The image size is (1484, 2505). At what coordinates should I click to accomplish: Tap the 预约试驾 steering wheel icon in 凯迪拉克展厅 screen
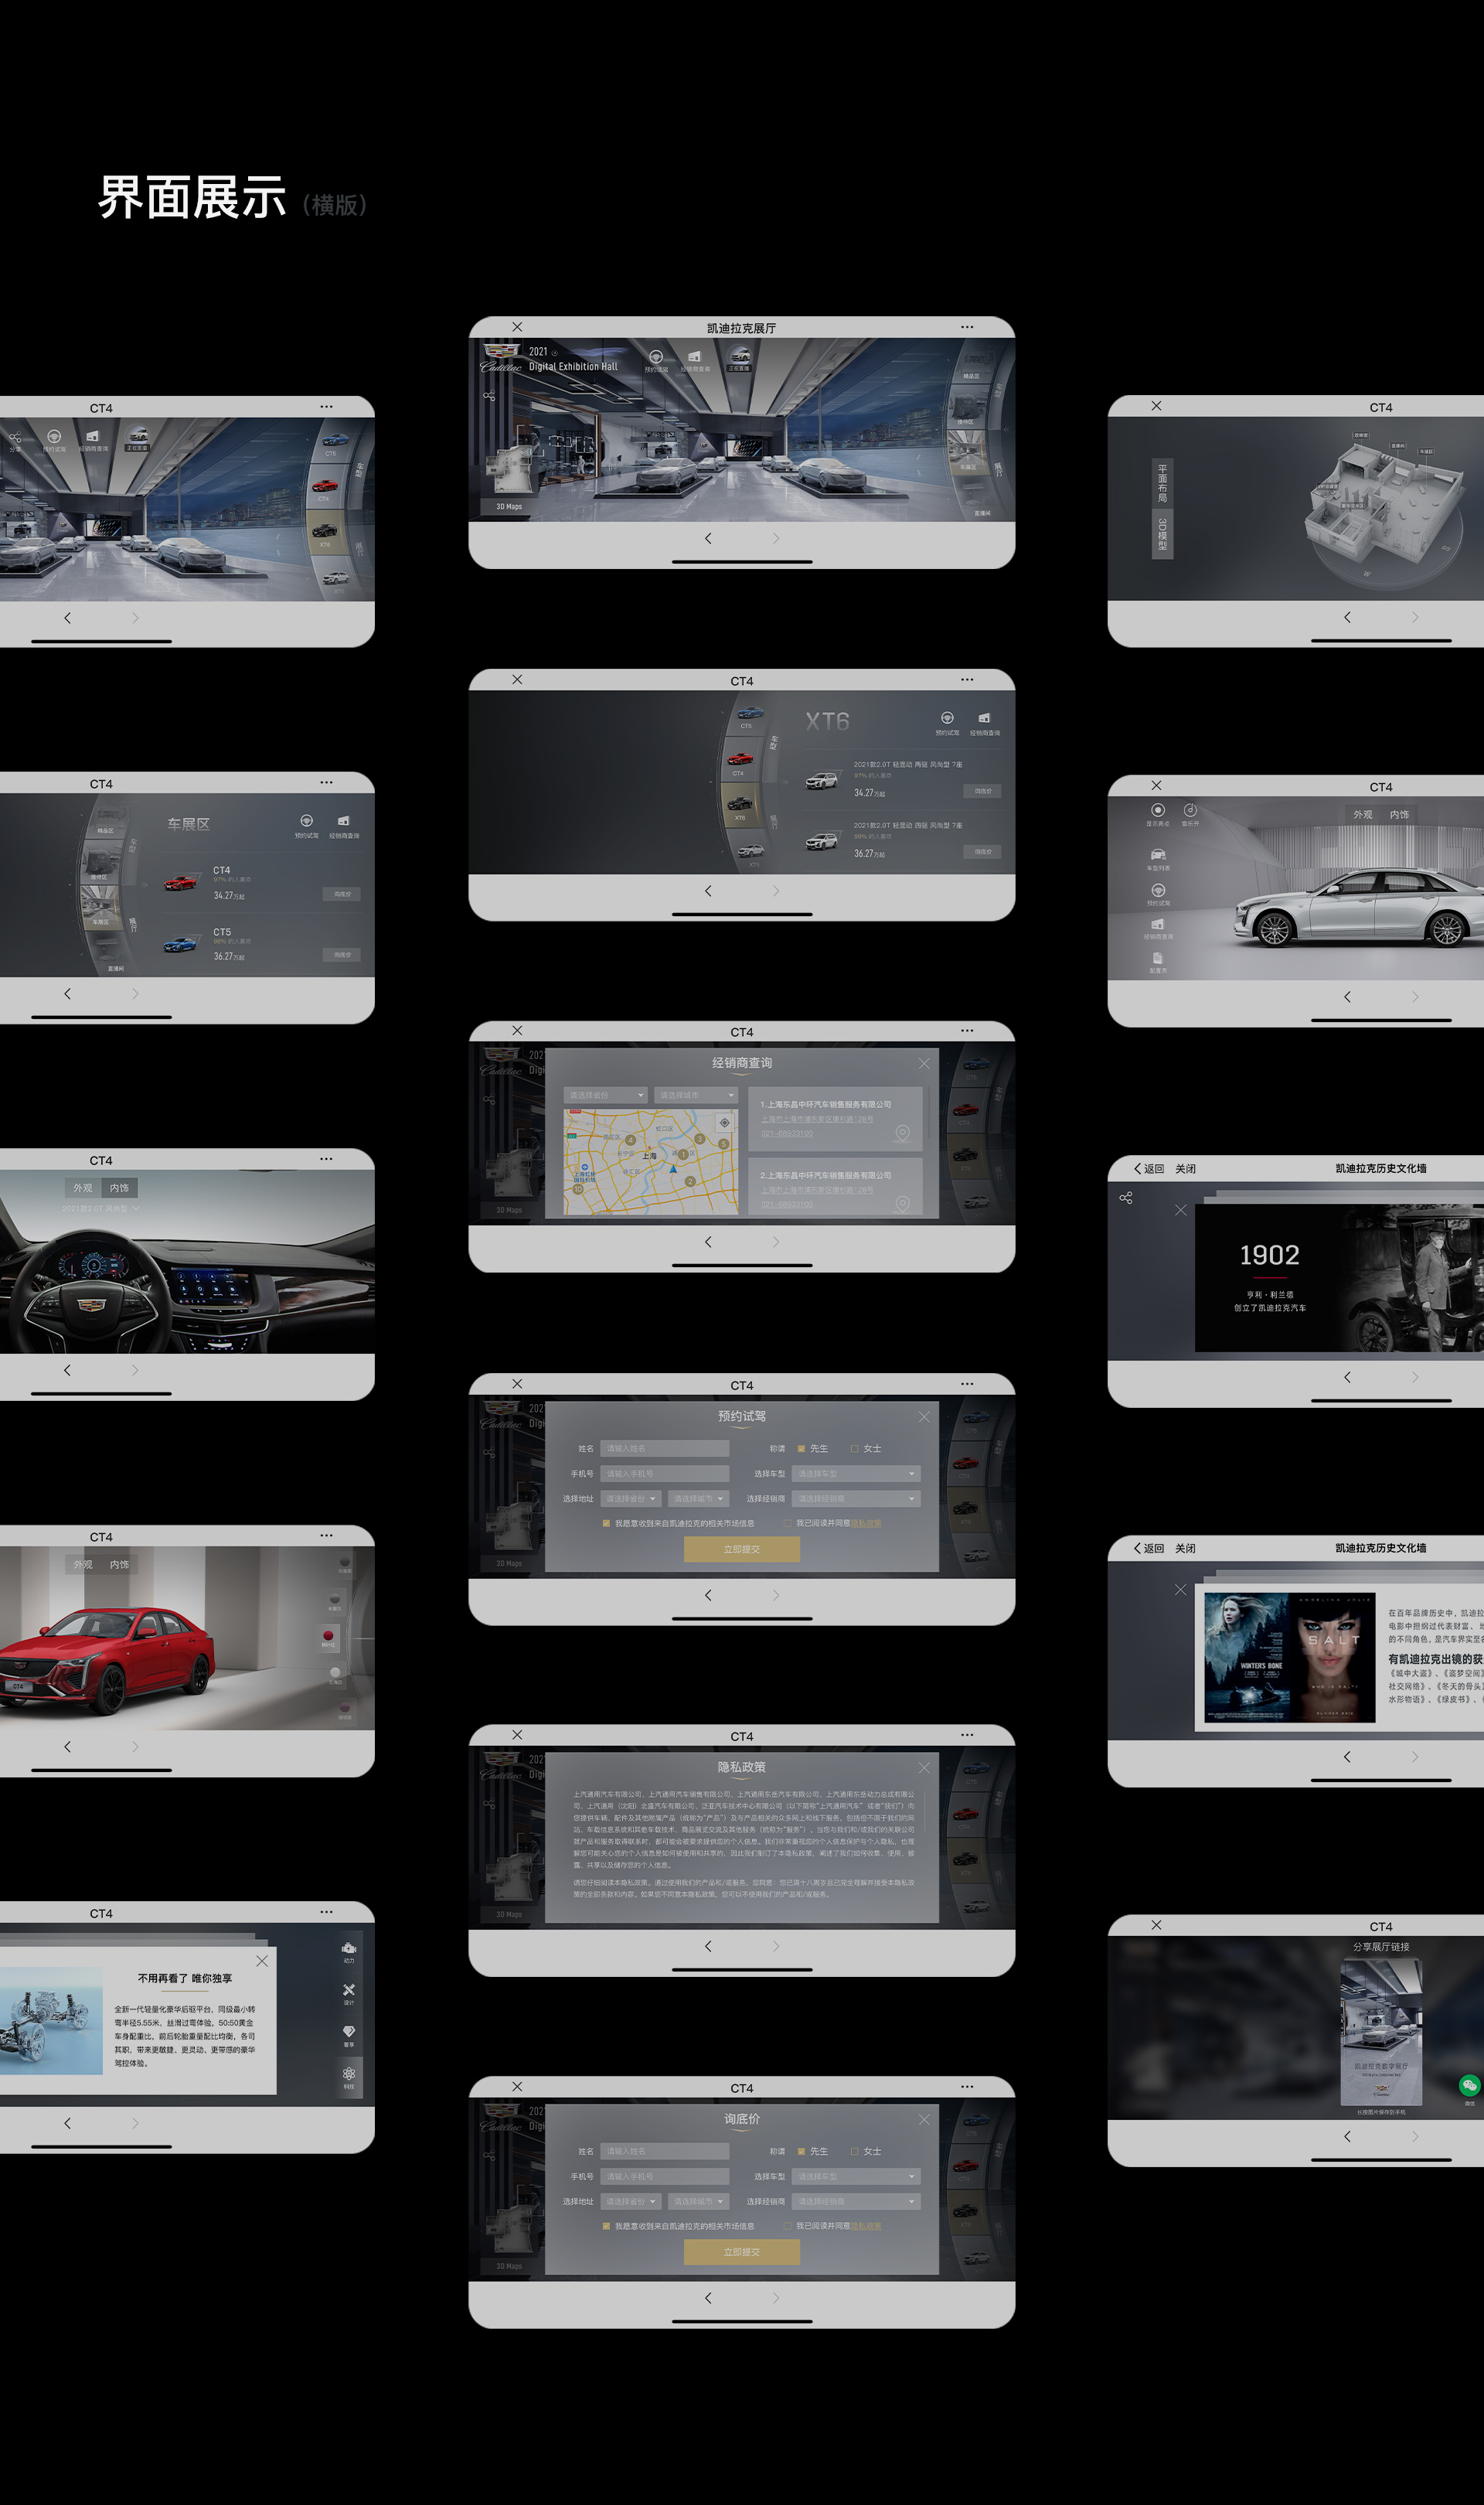point(656,357)
